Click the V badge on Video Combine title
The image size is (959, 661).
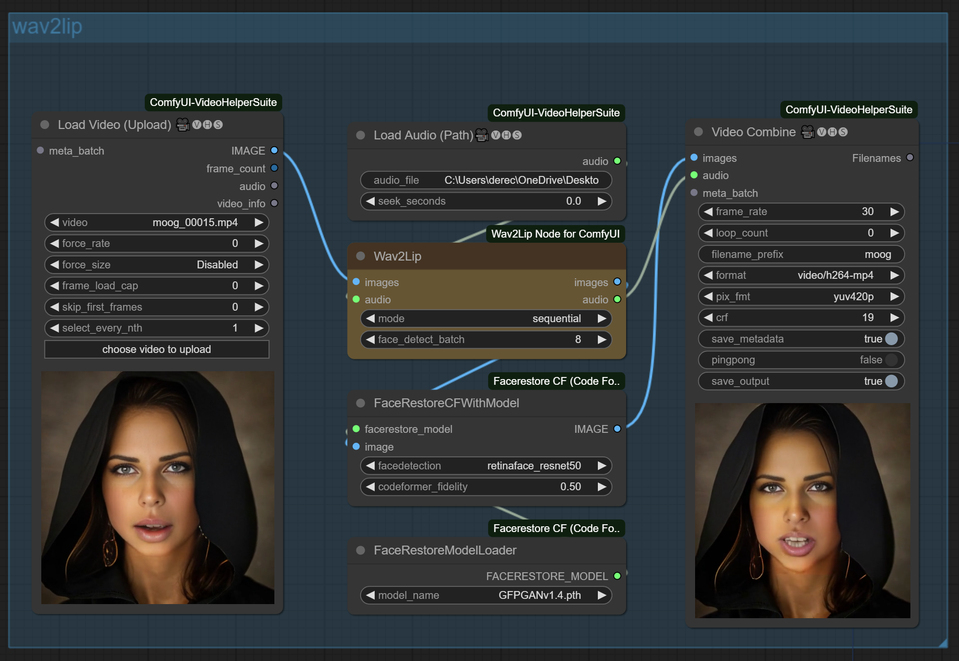click(x=822, y=132)
